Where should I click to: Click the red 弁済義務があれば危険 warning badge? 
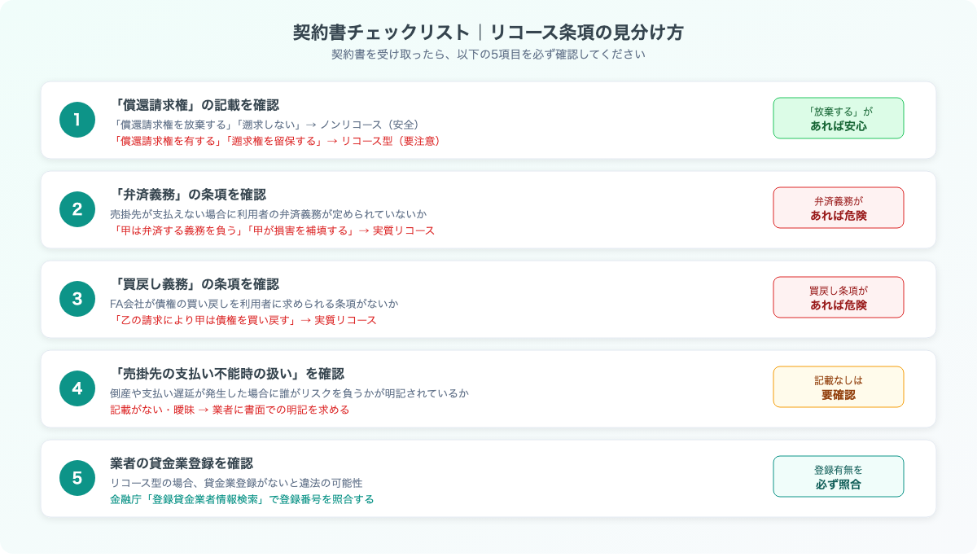coord(838,208)
